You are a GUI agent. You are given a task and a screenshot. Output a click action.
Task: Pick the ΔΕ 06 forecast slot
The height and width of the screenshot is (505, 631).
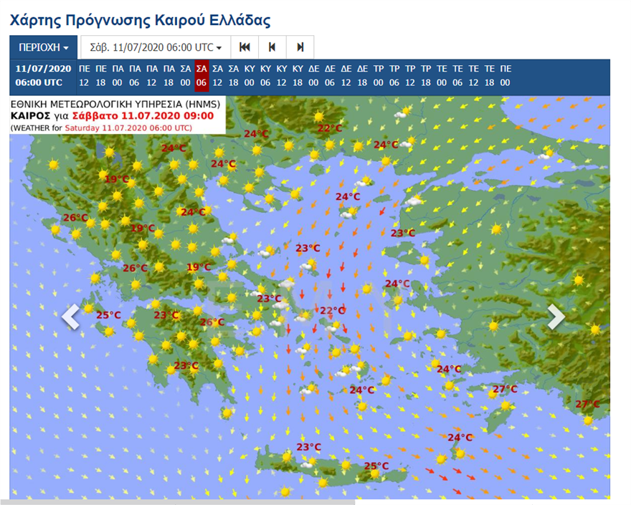(329, 76)
